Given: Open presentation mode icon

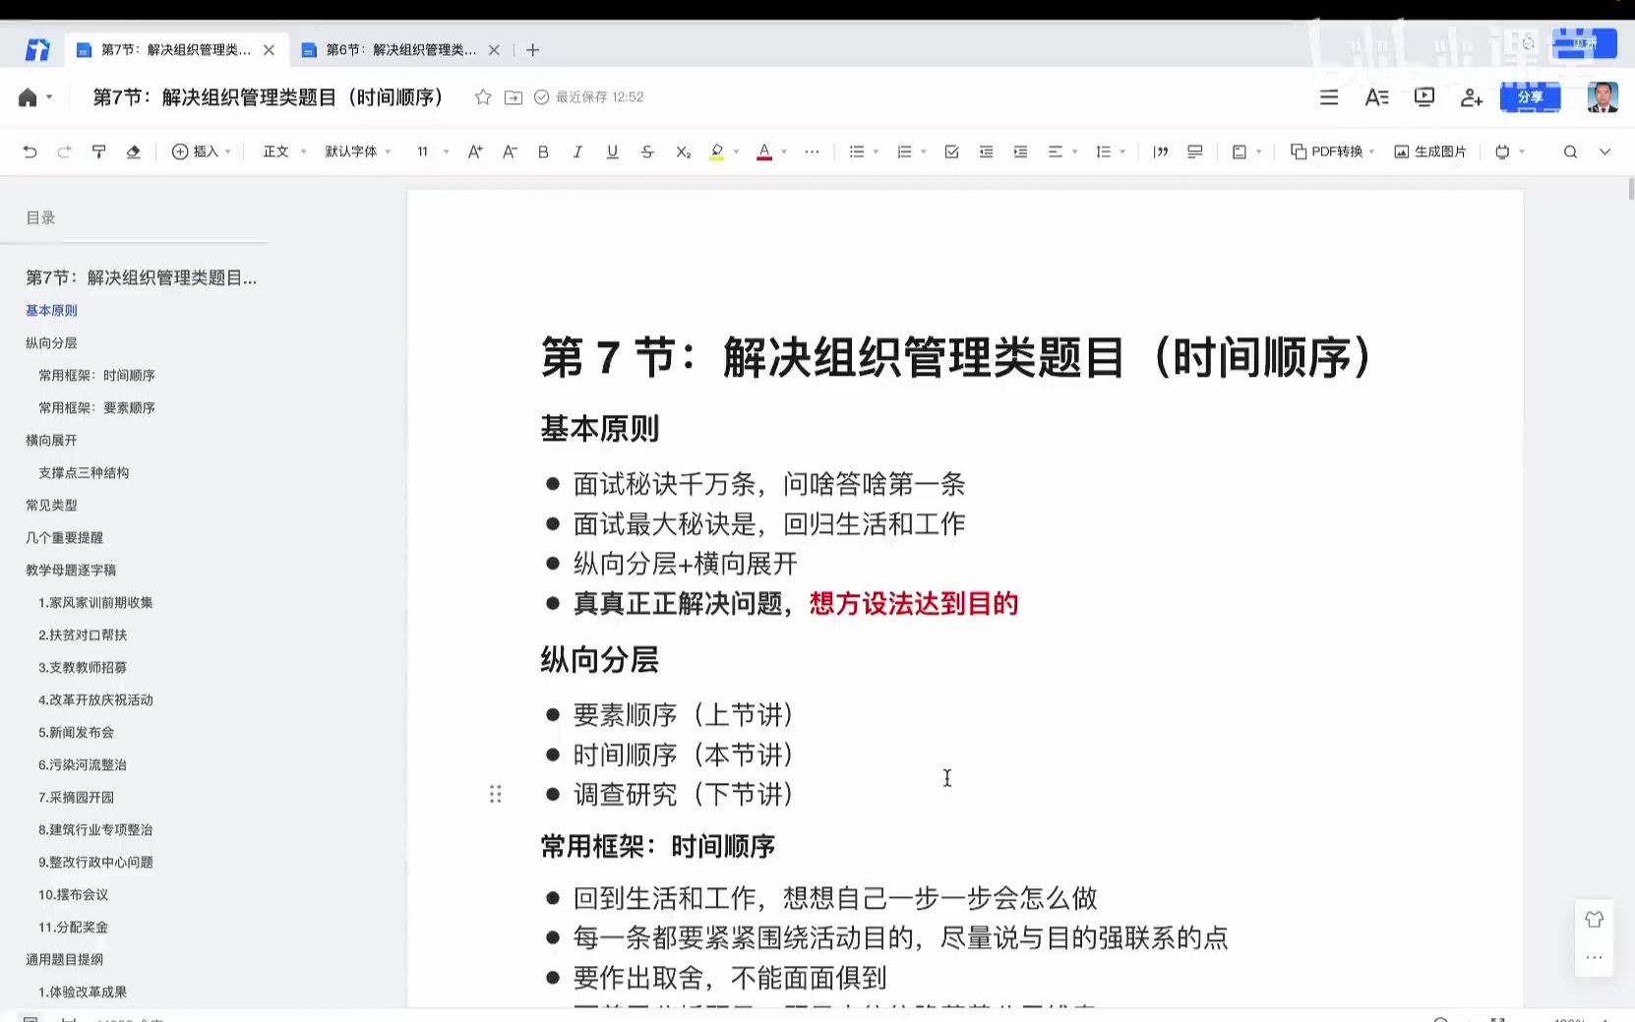Looking at the screenshot, I should [x=1423, y=97].
